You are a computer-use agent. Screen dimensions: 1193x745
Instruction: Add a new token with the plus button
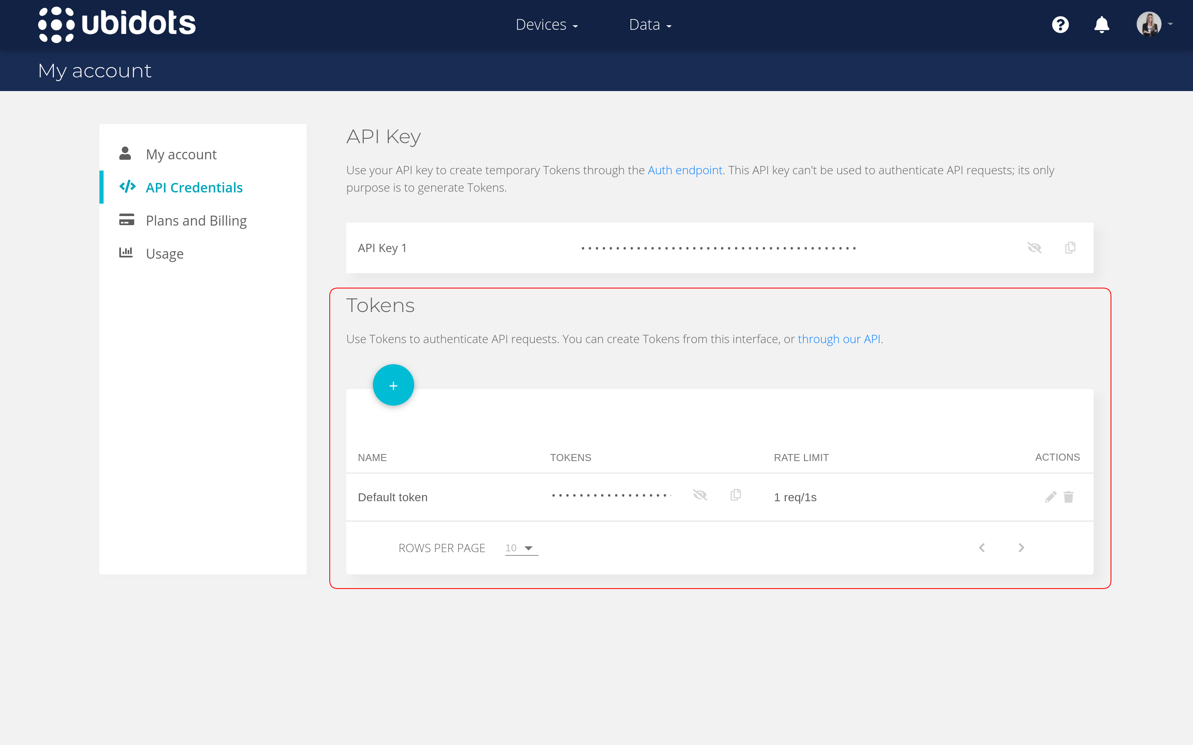(394, 385)
